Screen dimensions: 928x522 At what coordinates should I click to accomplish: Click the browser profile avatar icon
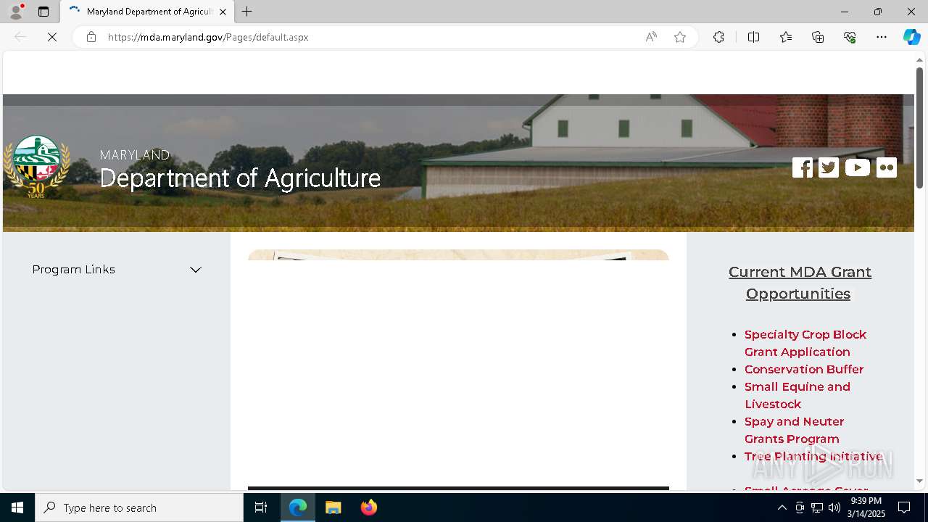[15, 12]
